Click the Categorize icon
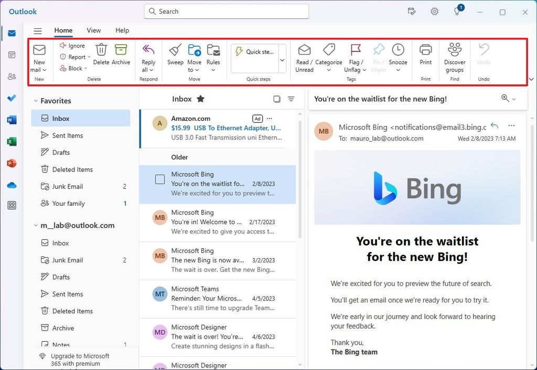This screenshot has width=537, height=370. (329, 55)
